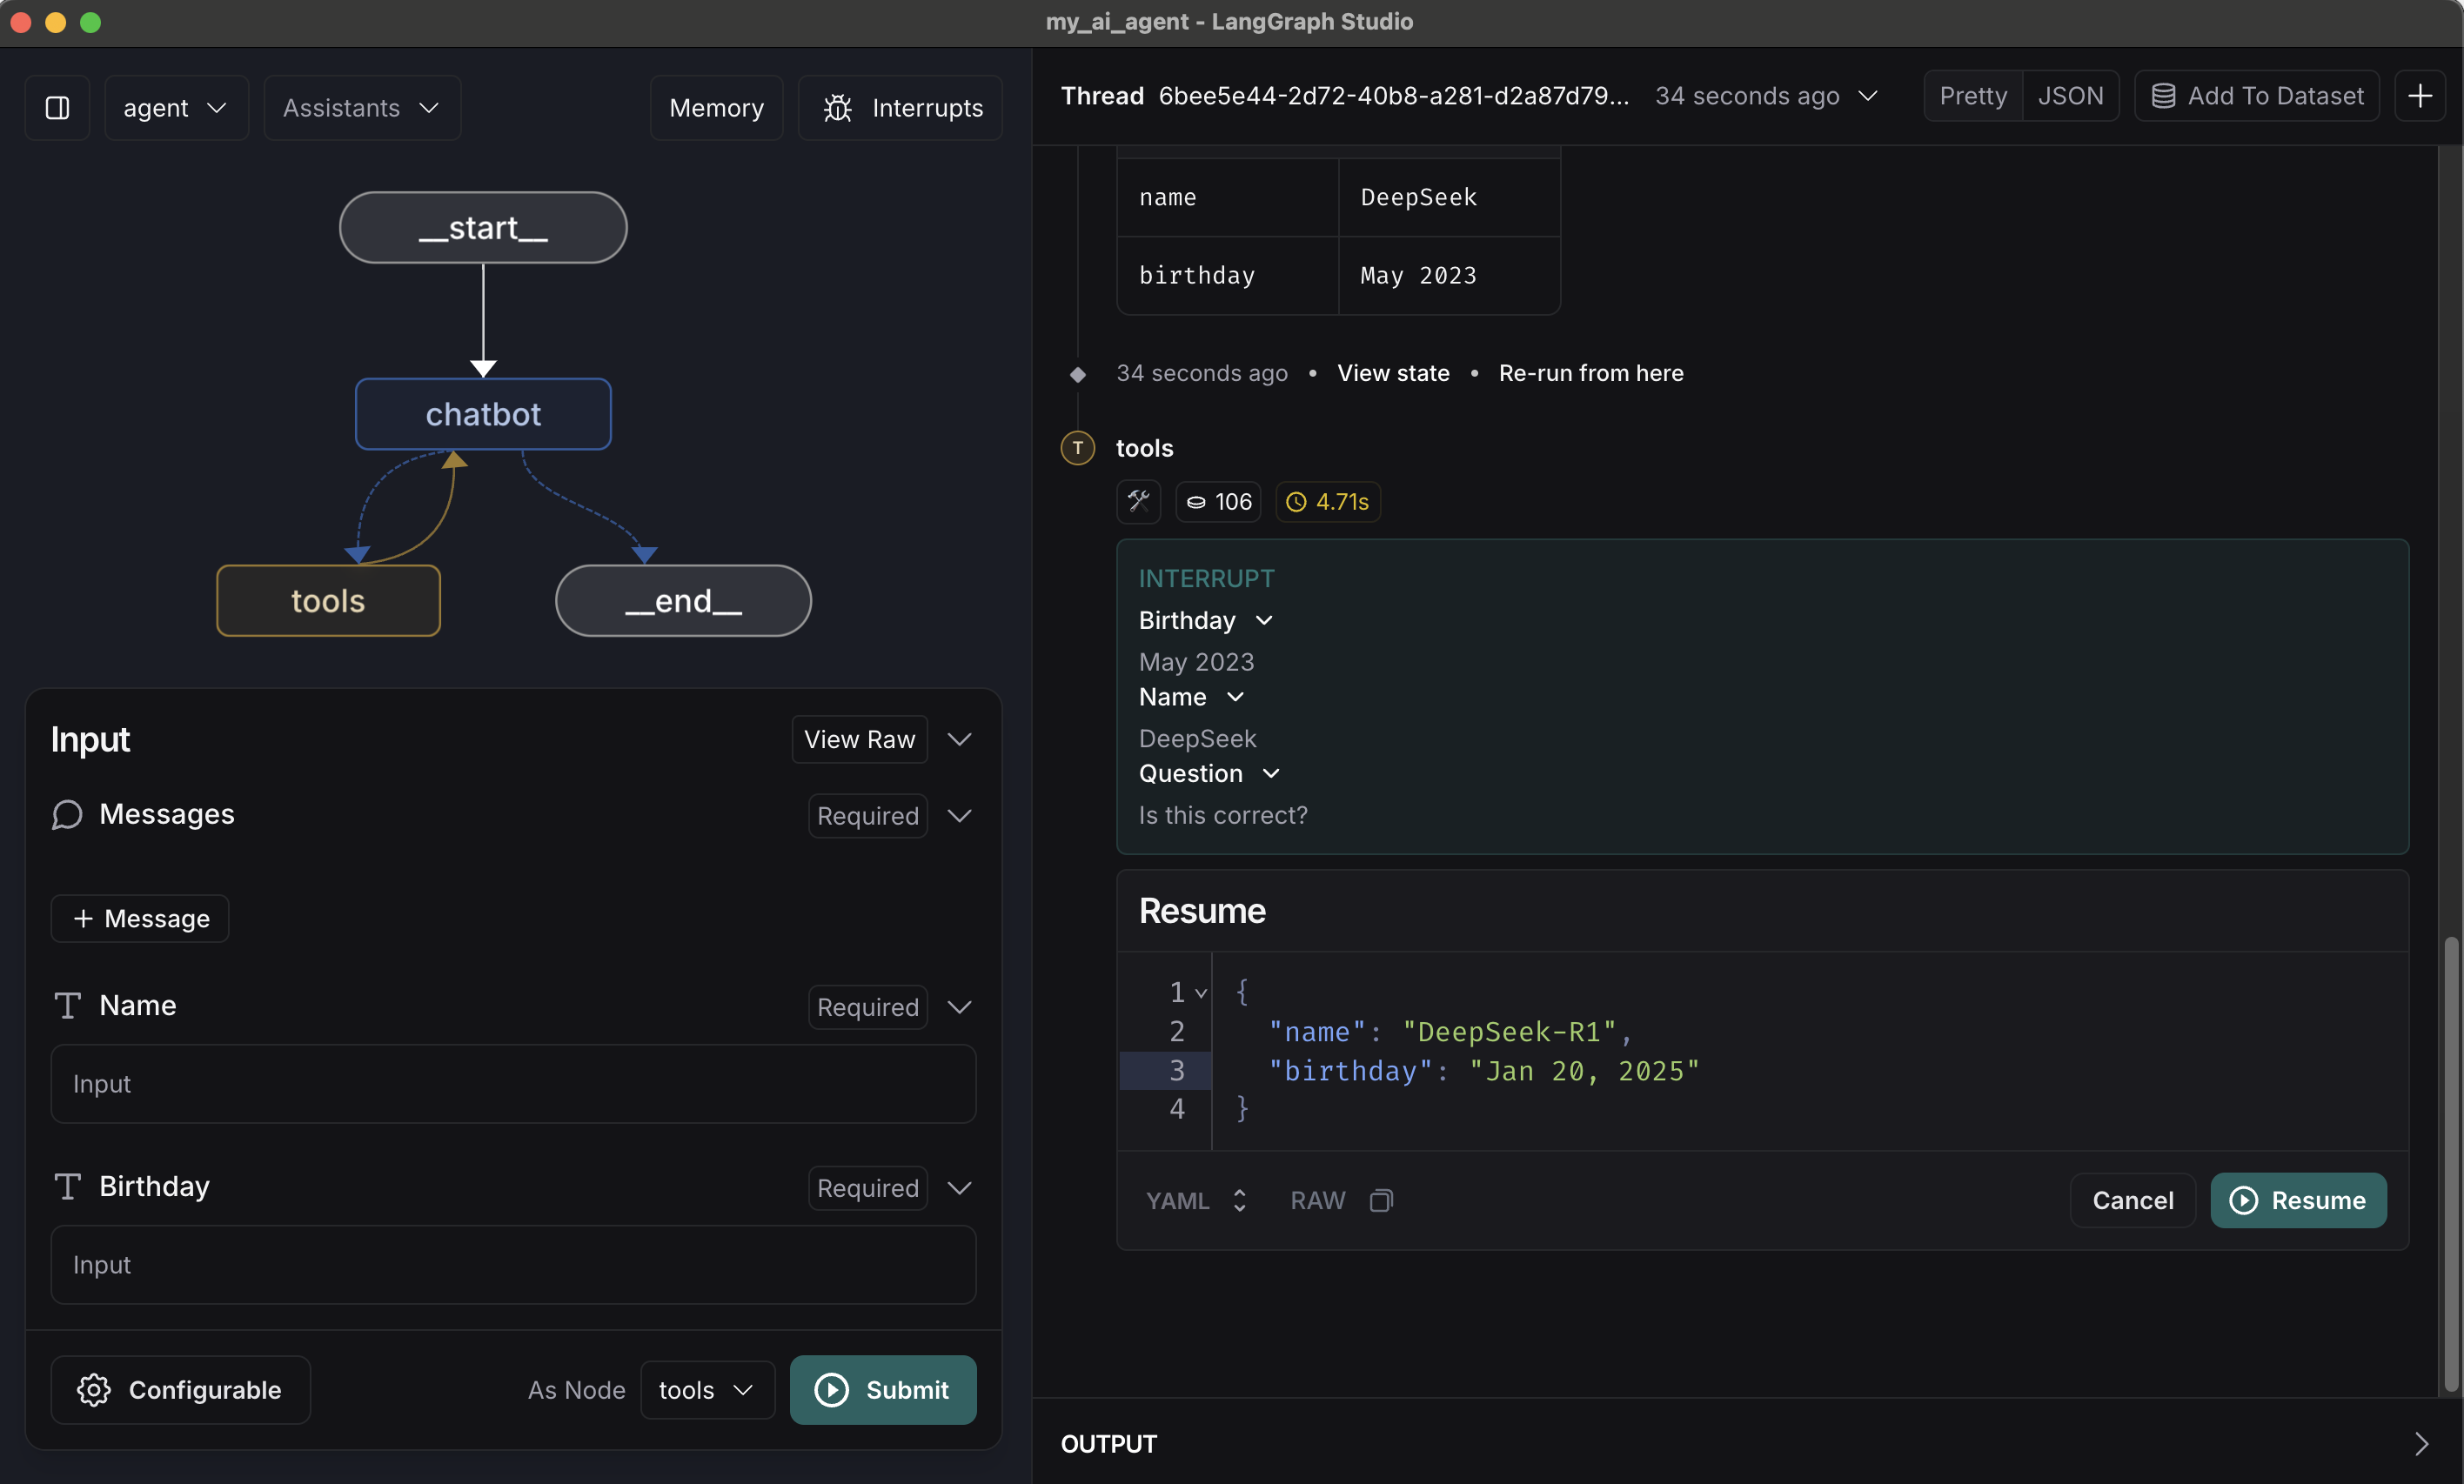
Task: Click the plus icon for new thread
Action: pyautogui.click(x=2419, y=96)
